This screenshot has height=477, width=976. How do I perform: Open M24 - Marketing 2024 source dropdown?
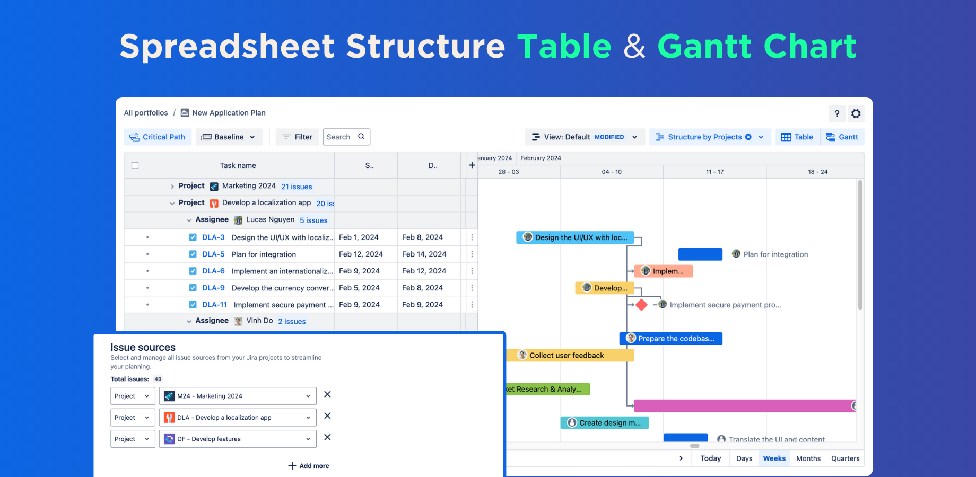pos(238,396)
